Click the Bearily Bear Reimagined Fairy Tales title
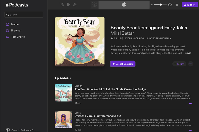 click(149, 28)
